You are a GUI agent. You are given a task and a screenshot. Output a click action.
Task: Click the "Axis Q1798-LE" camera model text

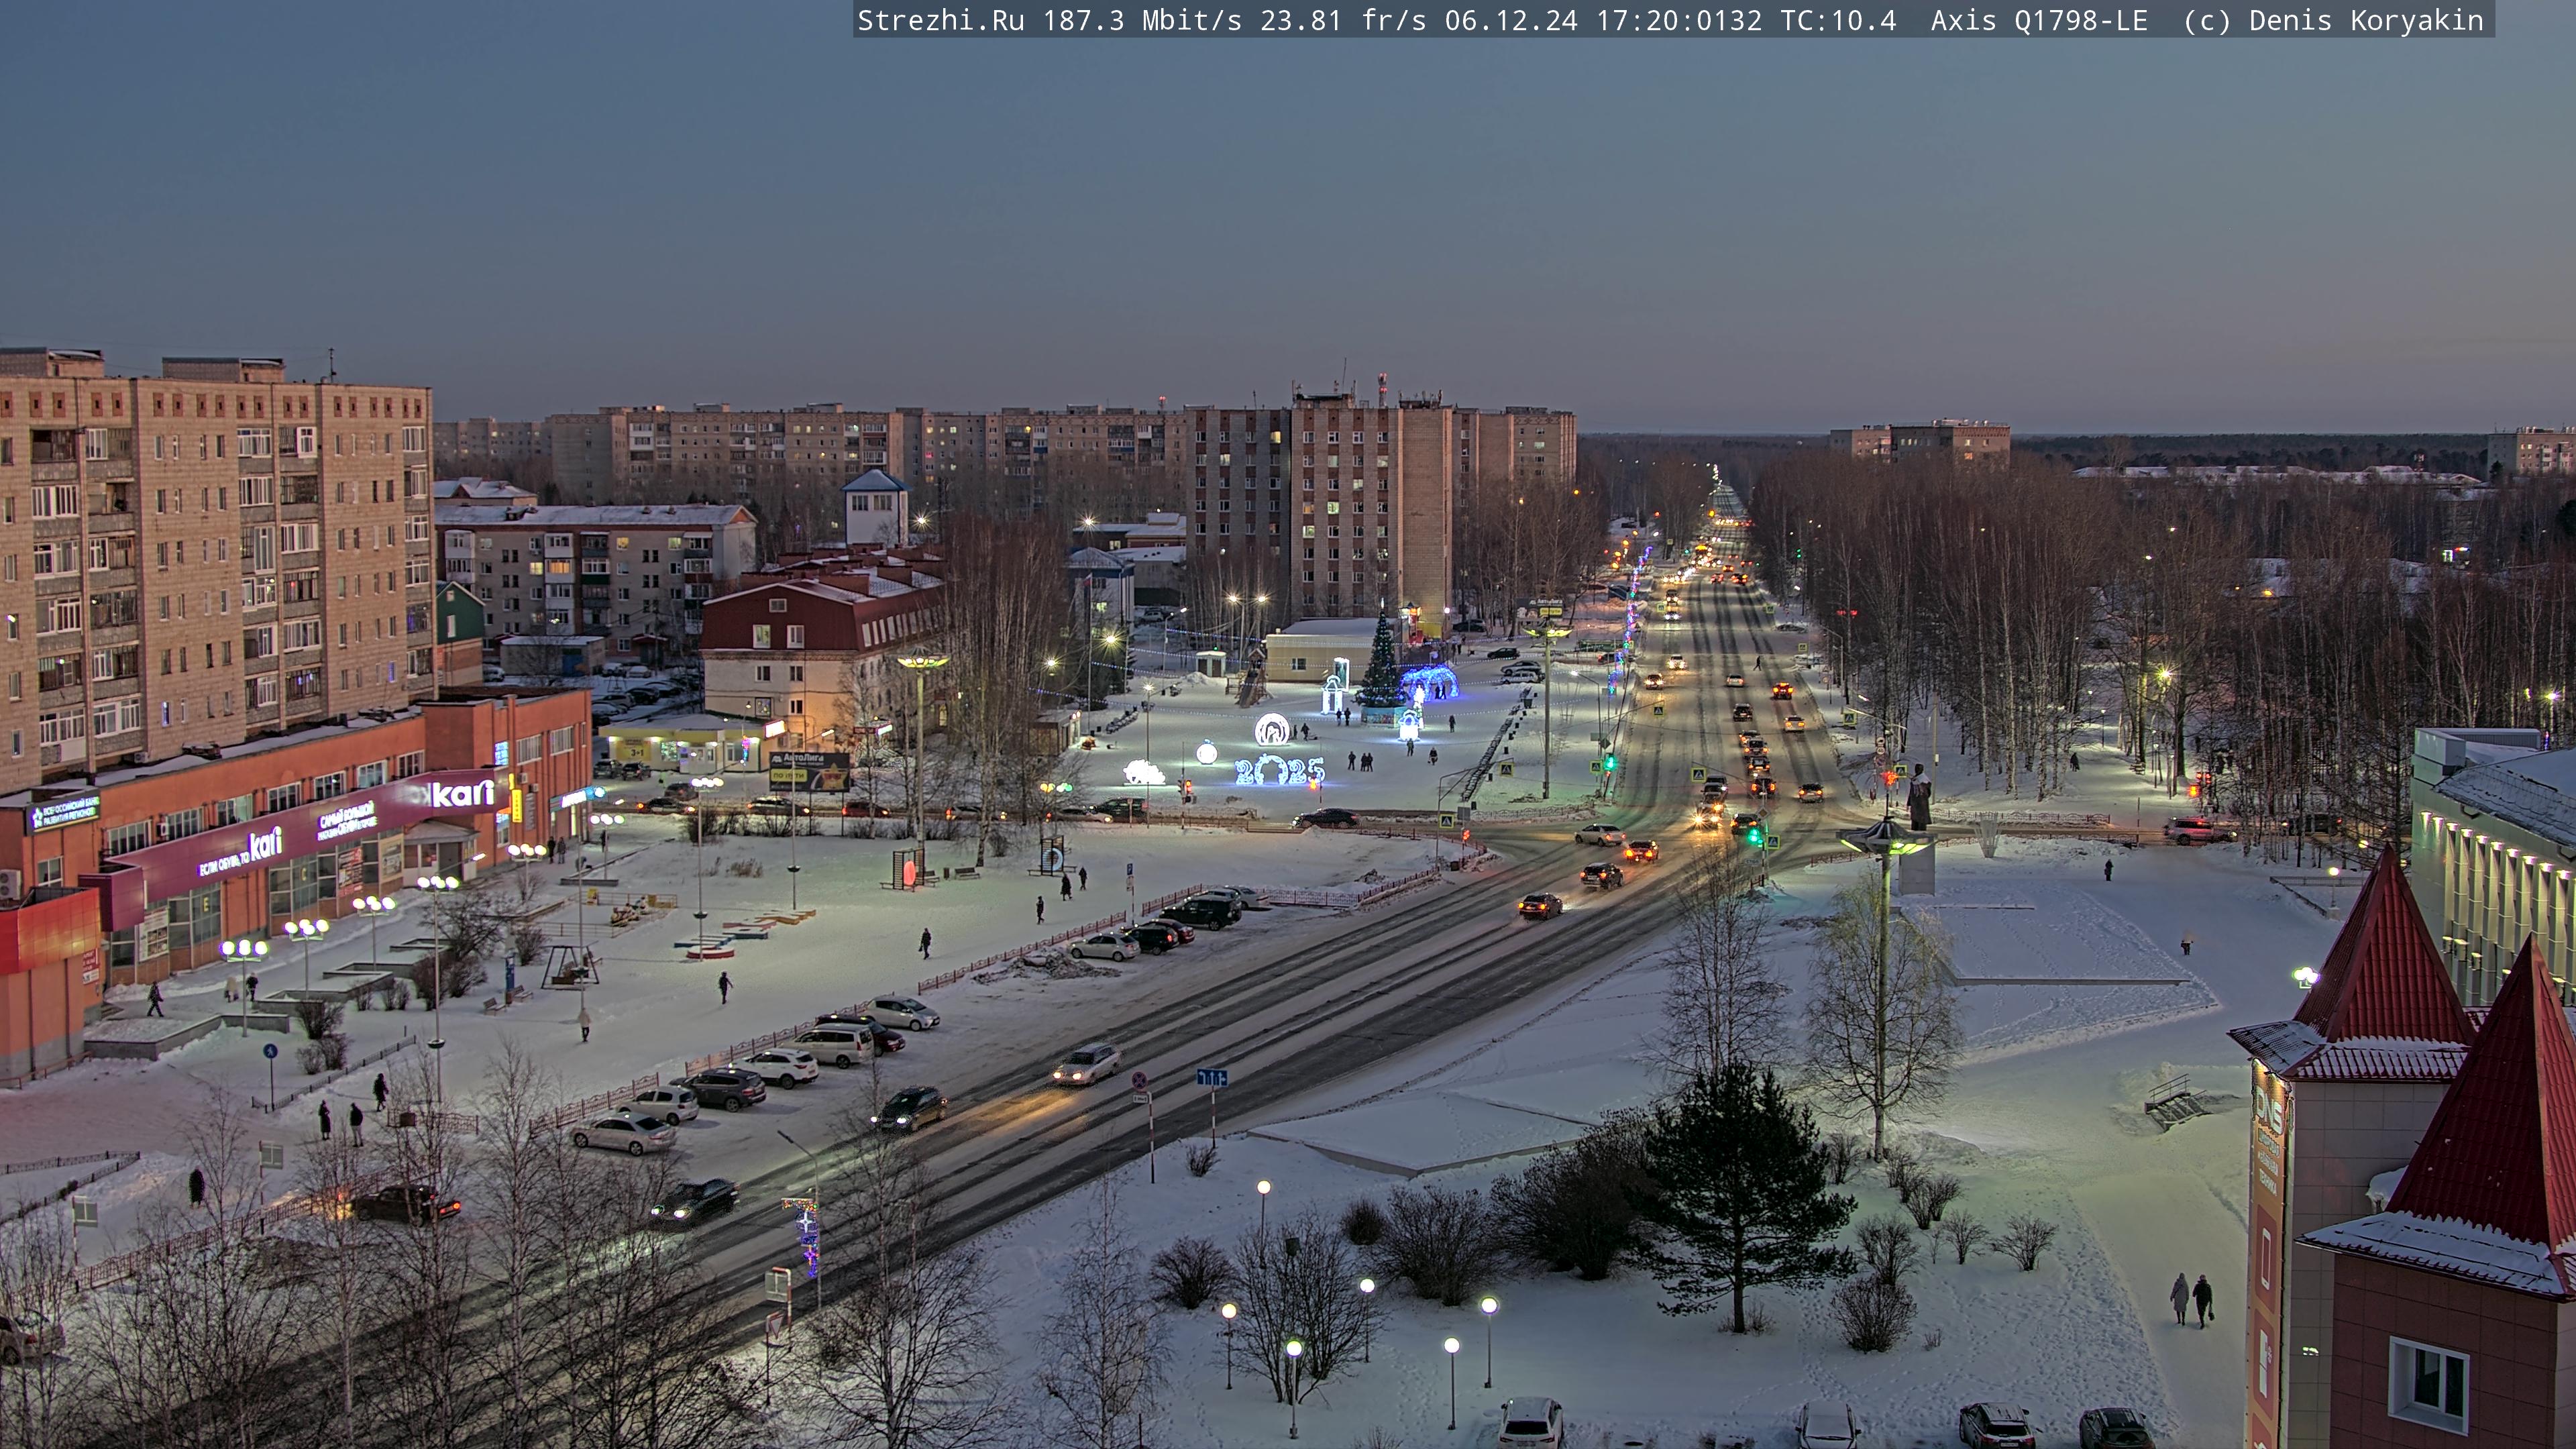(2039, 20)
